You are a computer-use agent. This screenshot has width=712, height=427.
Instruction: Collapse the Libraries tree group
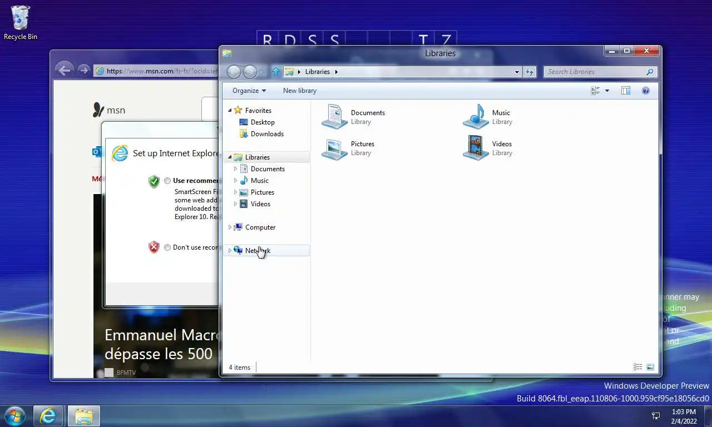[230, 157]
